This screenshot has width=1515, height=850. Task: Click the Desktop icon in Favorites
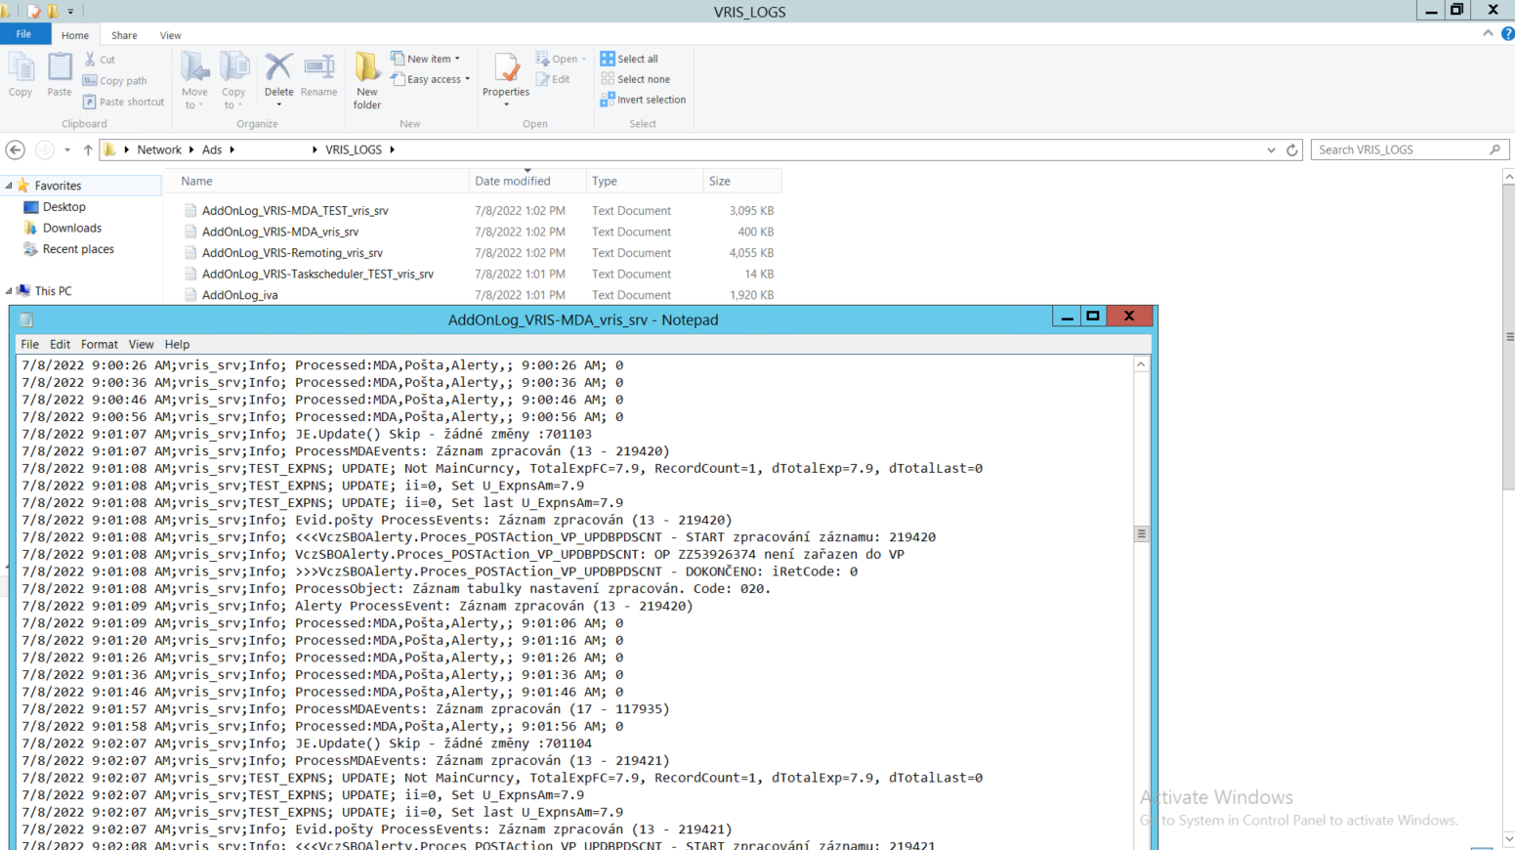tap(31, 207)
